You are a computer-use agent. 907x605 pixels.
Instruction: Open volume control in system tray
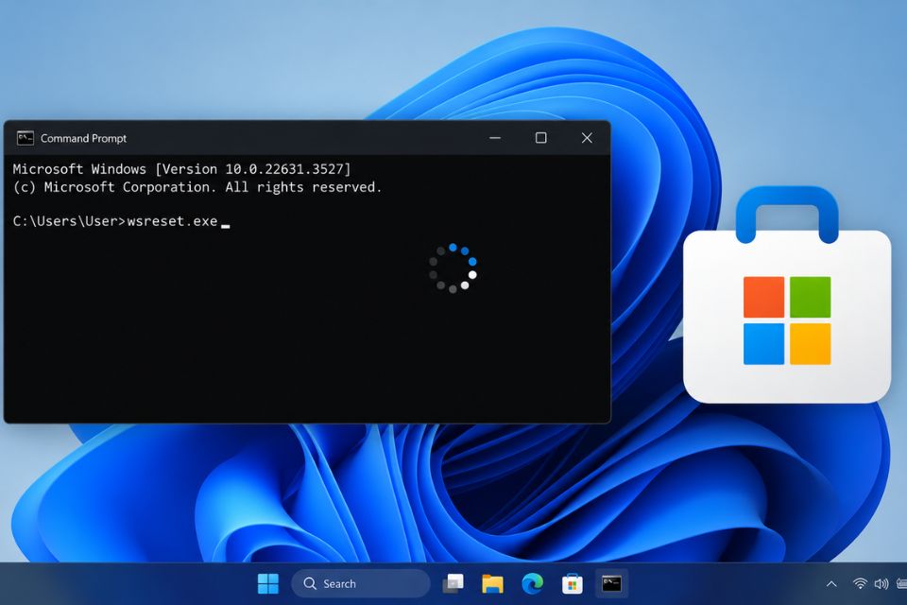click(881, 583)
